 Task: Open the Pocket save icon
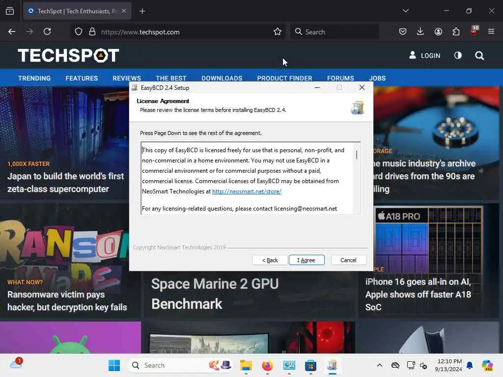[x=403, y=31]
